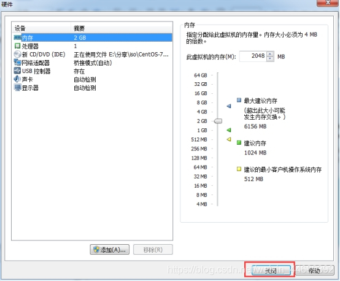
Task: Click the 4 GB slider scale label
Action: (x=202, y=112)
